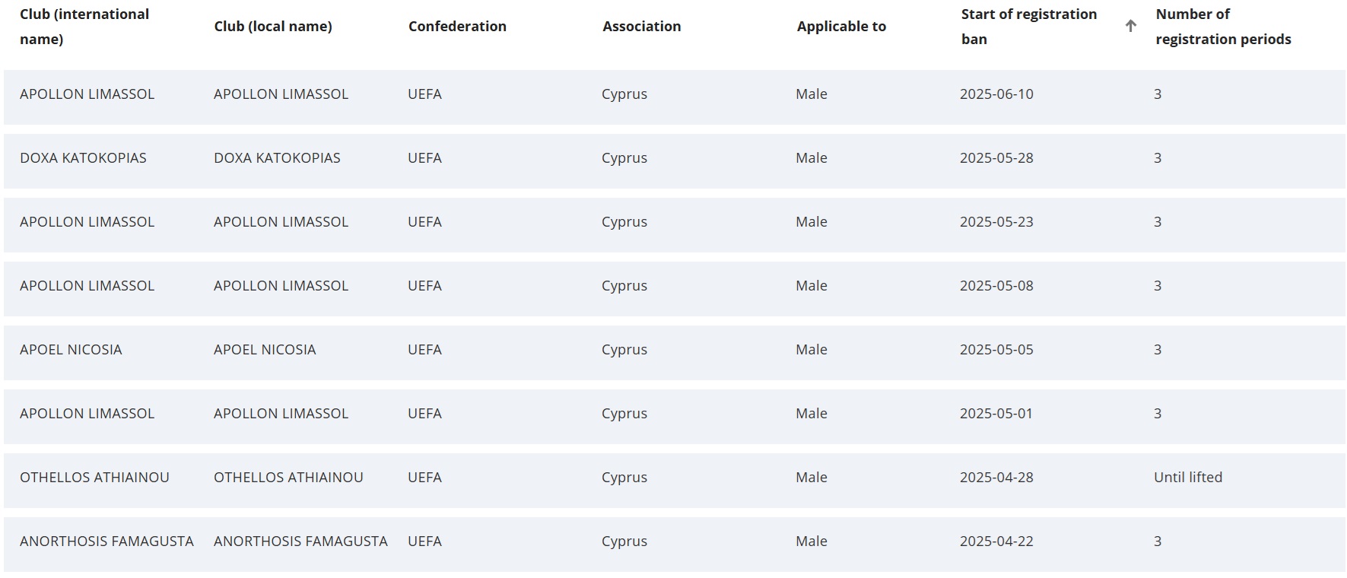Select the APOEL NICOSIA international name cell
The width and height of the screenshot is (1347, 578).
pos(71,350)
